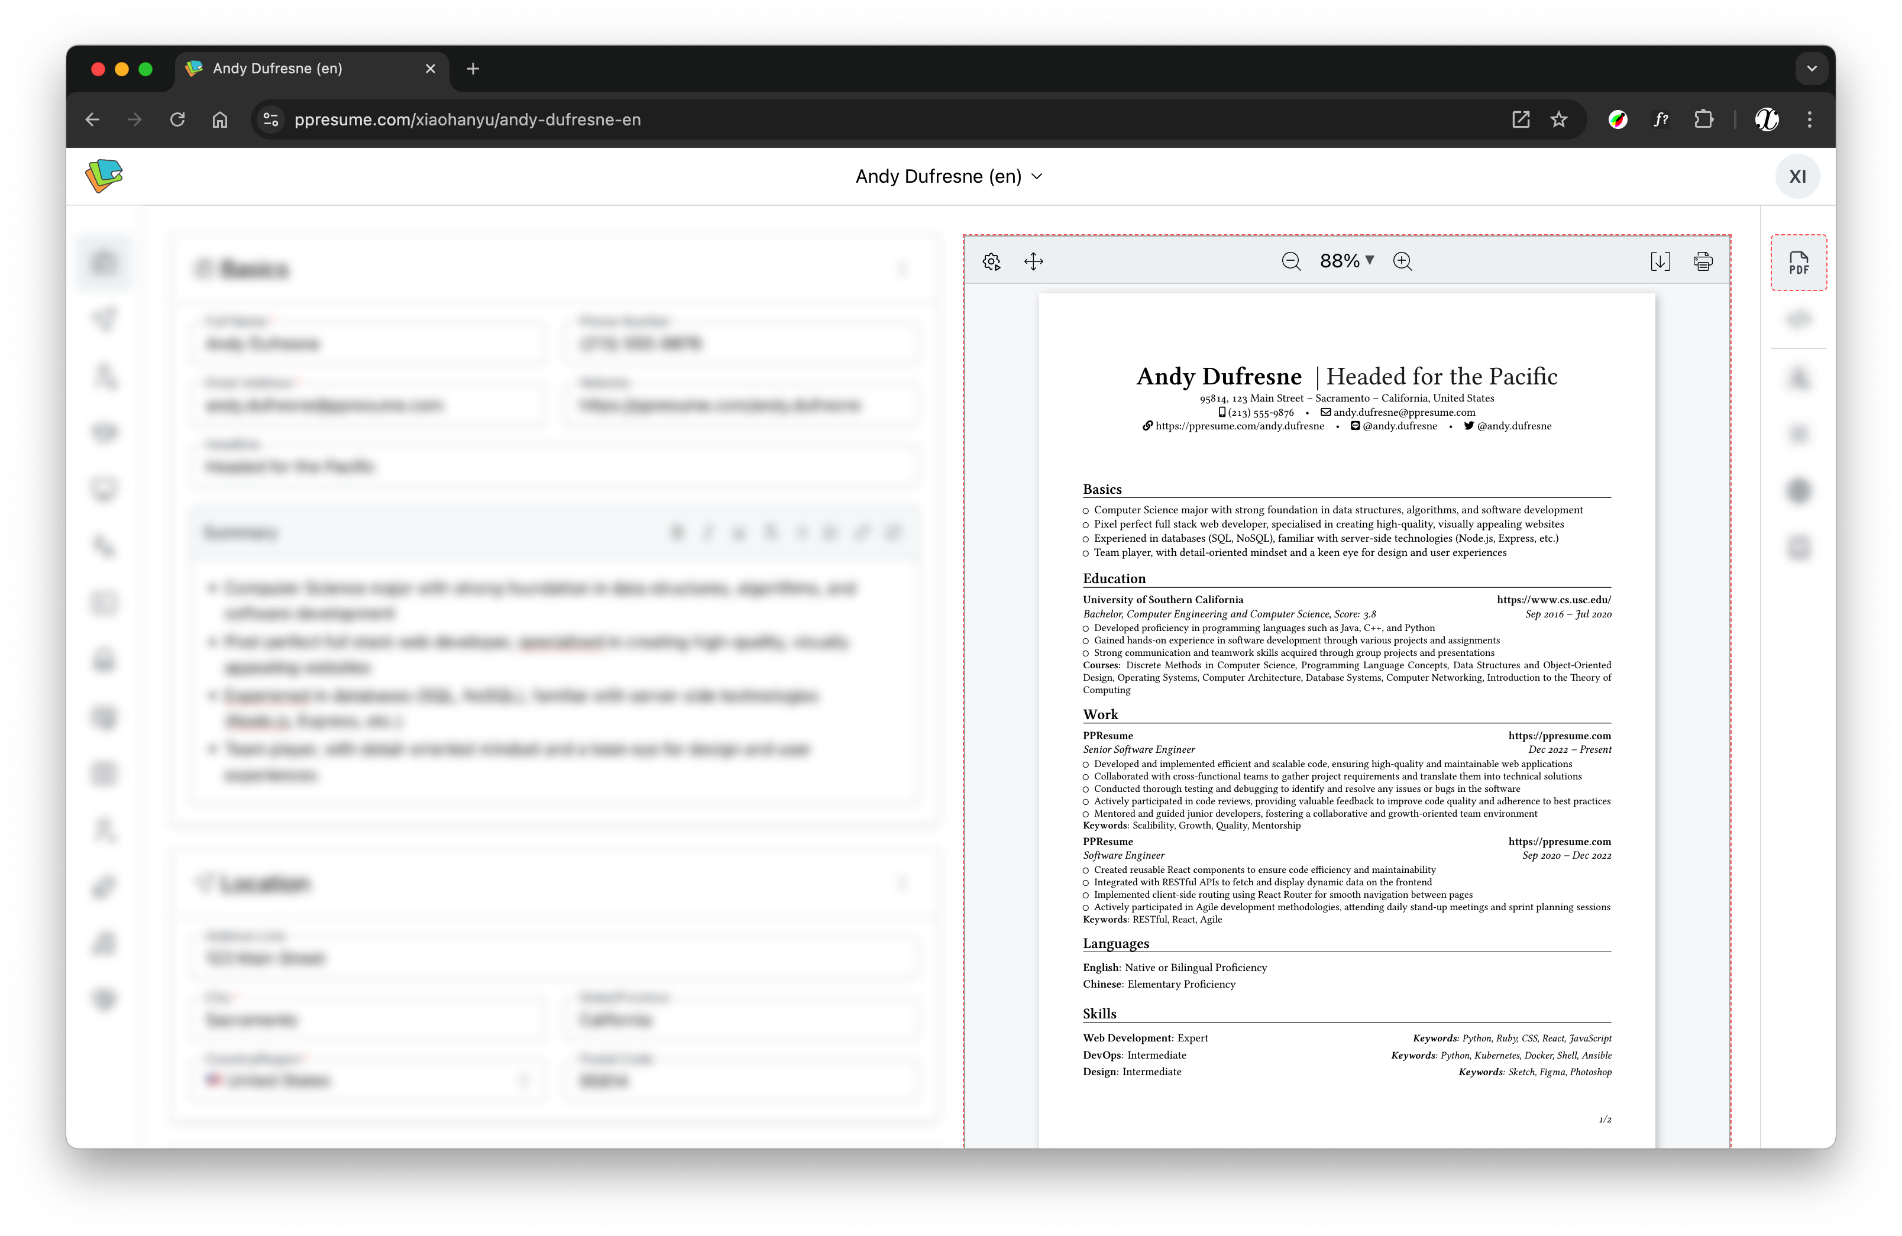The image size is (1902, 1236).
Task: Click 'DevOps: Intermediate' skill row
Action: click(1134, 1054)
